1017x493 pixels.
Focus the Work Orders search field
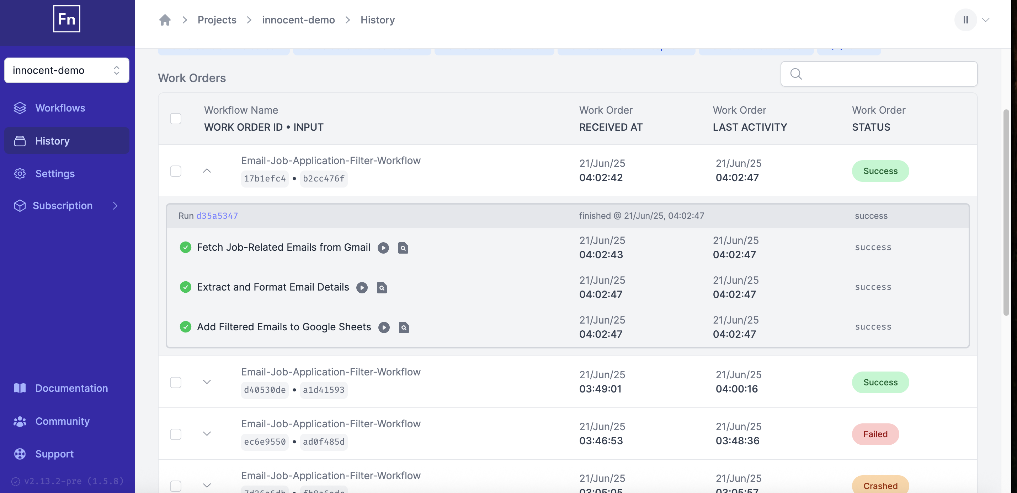point(879,74)
